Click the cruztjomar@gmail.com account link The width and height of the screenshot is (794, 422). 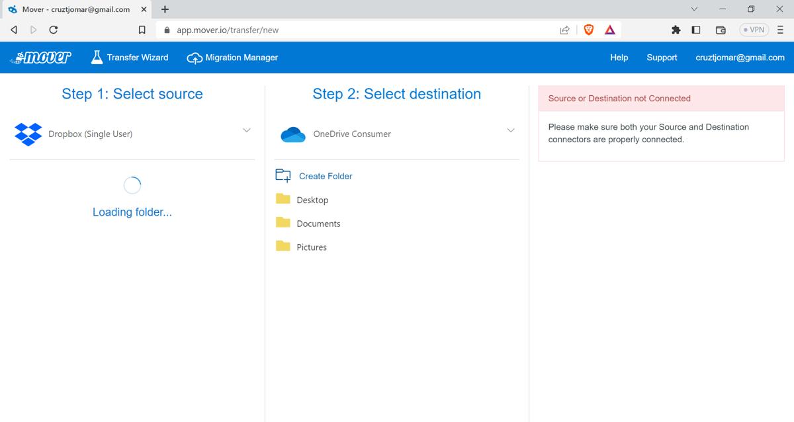point(739,58)
